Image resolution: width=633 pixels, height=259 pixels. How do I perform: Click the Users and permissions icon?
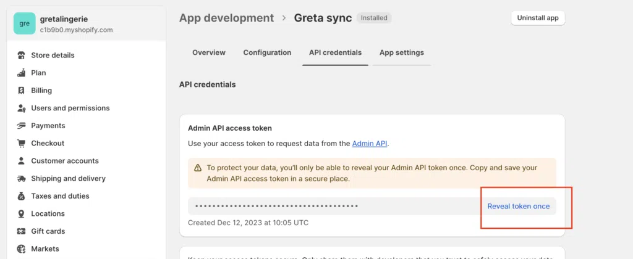tap(20, 108)
